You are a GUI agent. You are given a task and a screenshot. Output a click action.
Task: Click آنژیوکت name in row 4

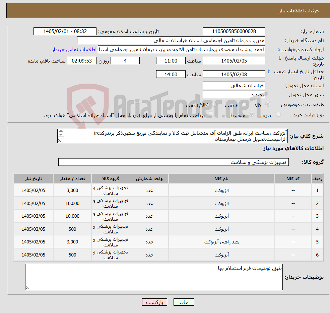221,229
